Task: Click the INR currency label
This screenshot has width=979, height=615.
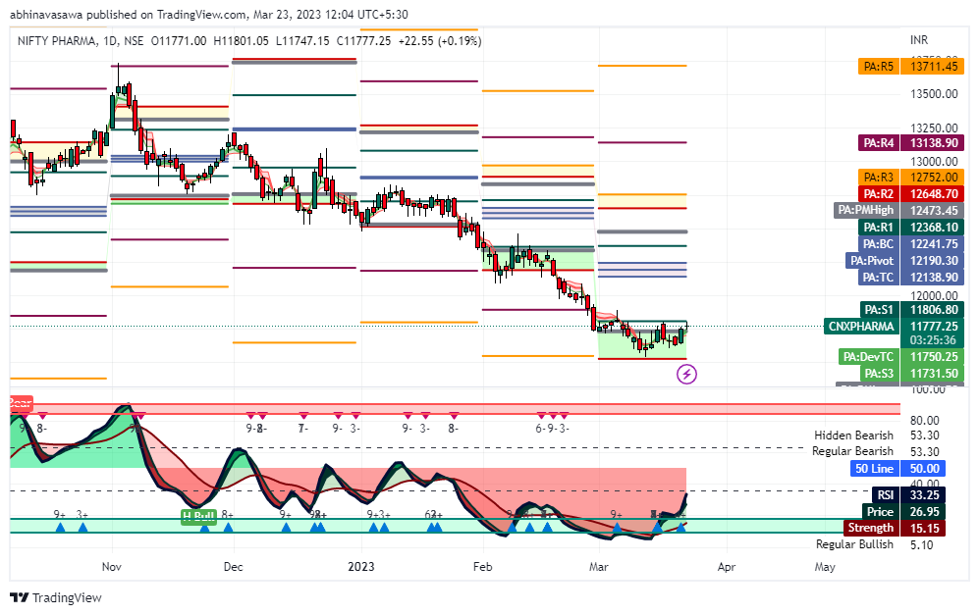Action: point(919,40)
